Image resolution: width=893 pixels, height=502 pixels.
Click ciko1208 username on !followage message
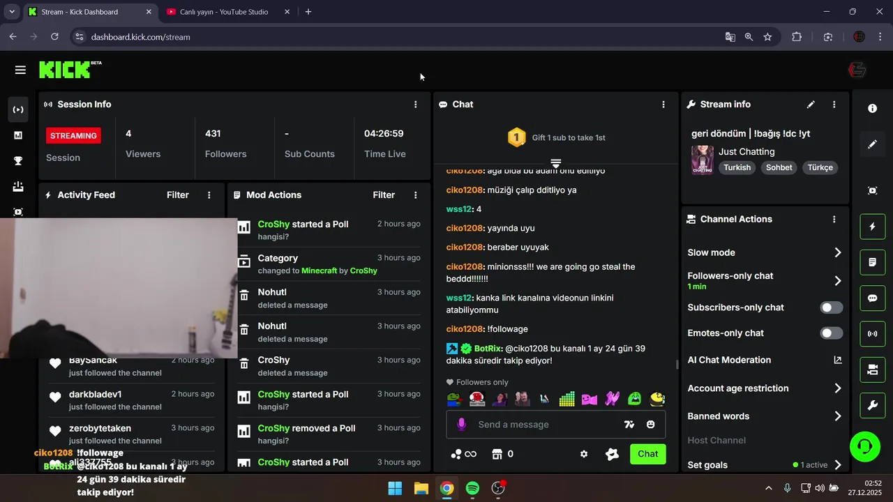[465, 329]
